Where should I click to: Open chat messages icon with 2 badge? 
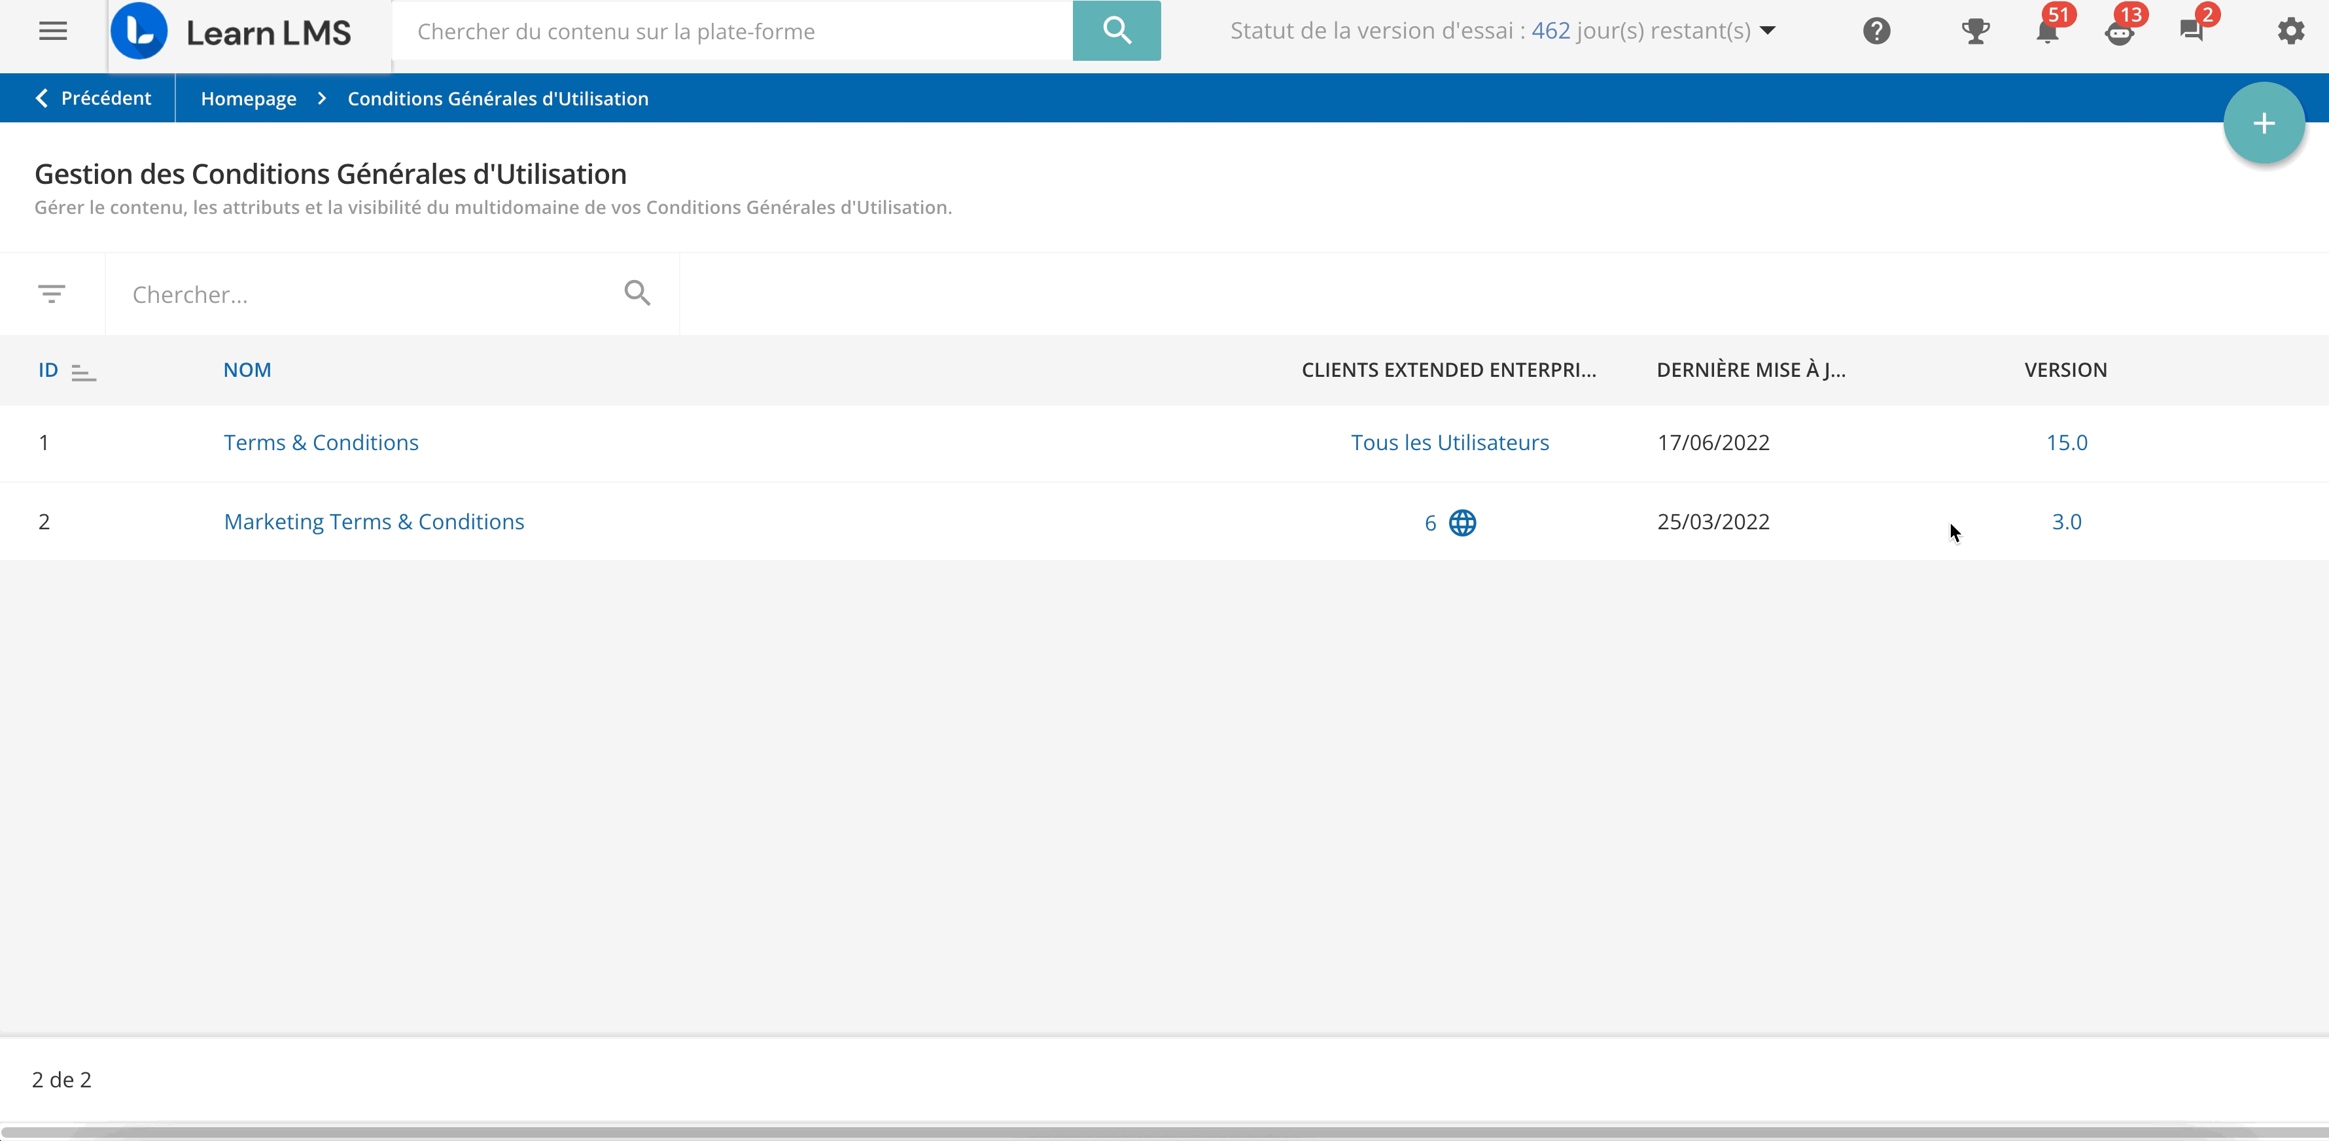(2192, 31)
